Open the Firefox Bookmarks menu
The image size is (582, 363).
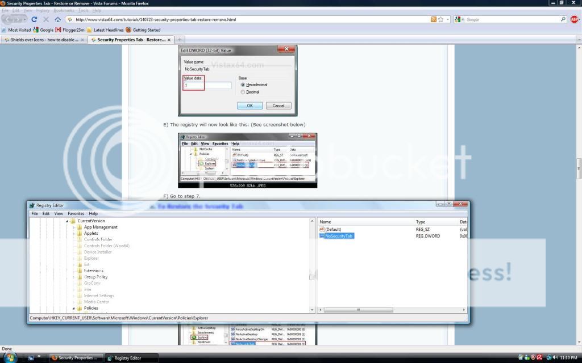click(x=64, y=10)
